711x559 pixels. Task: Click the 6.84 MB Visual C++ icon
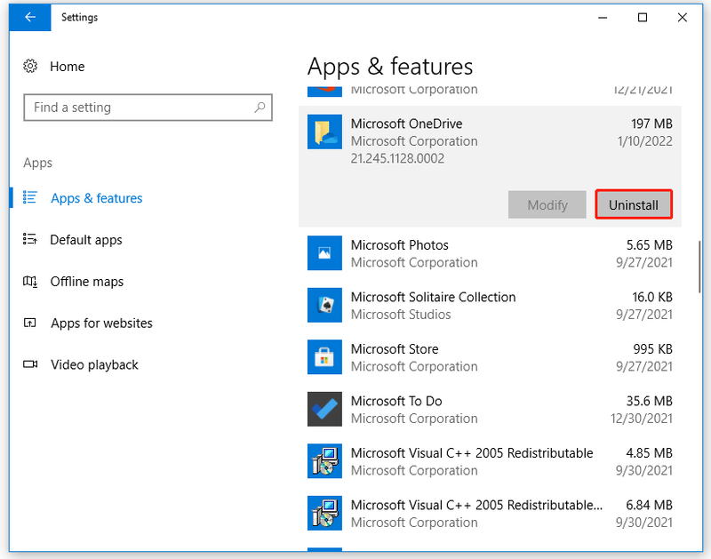pos(324,513)
